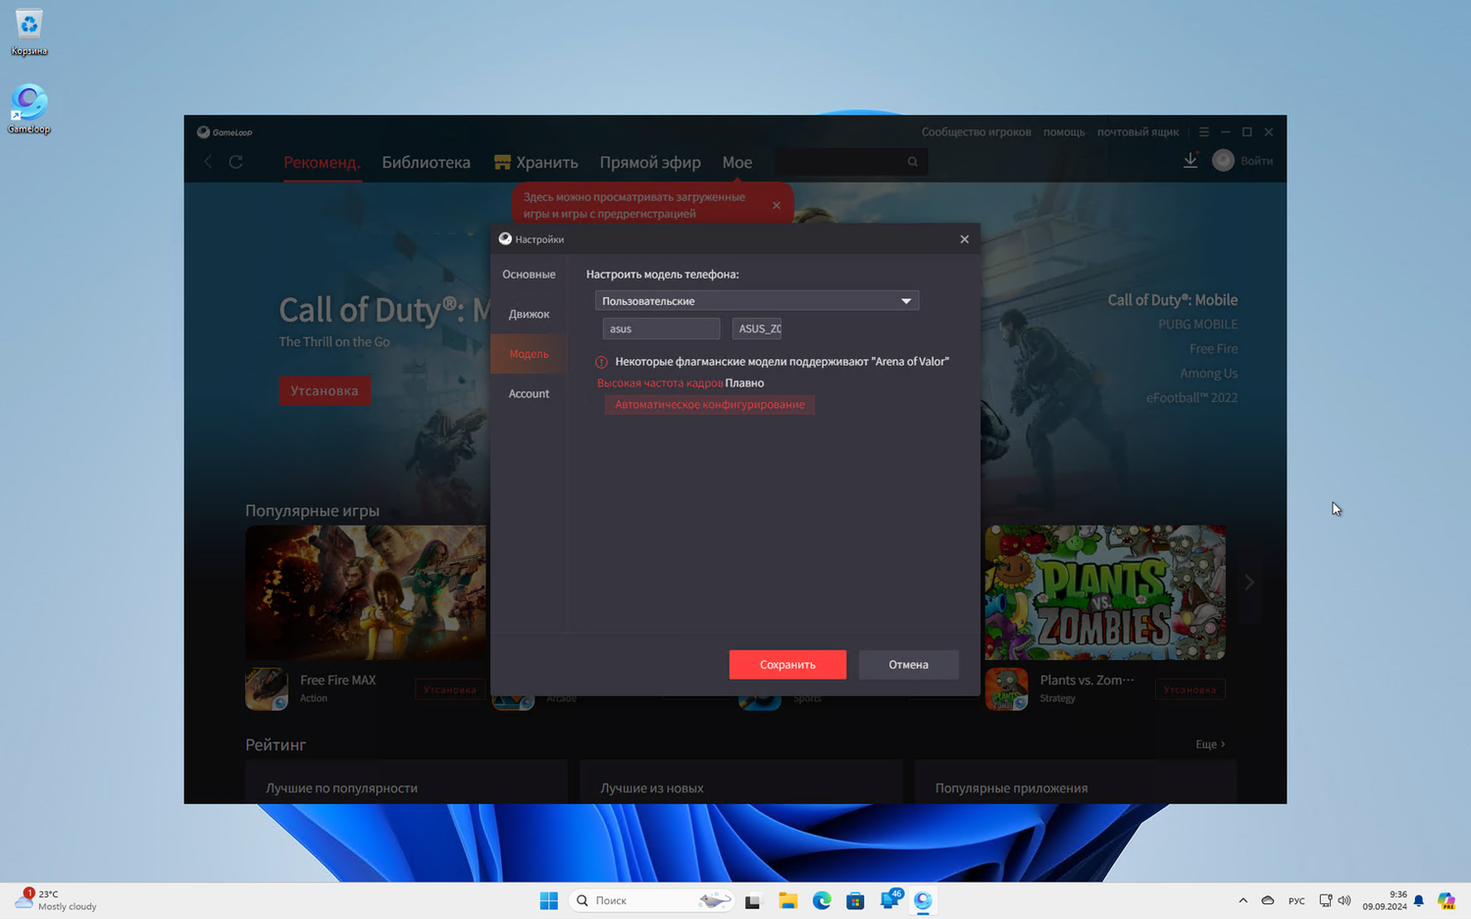Image resolution: width=1471 pixels, height=919 pixels.
Task: Click the Windows taskbar search box
Action: 652,900
